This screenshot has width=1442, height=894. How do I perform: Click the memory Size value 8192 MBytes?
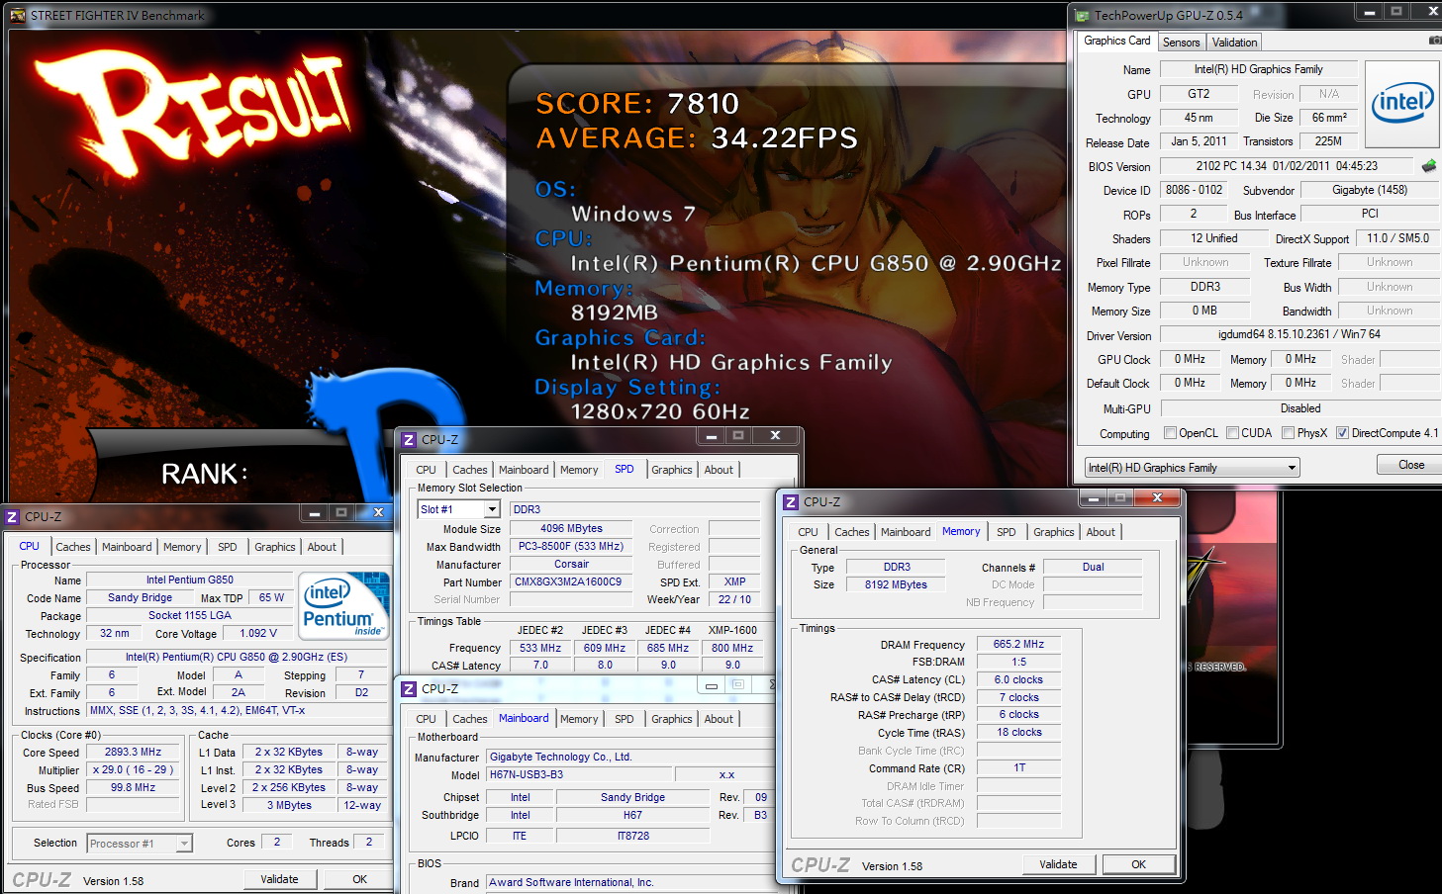[896, 584]
